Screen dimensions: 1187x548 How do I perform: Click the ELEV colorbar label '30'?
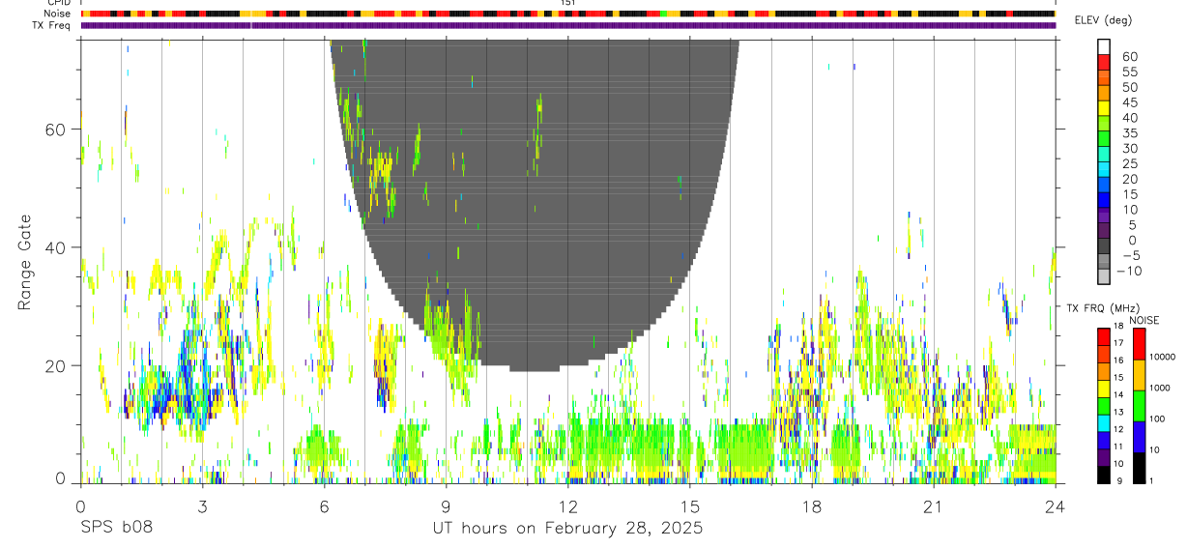[x=1129, y=148]
